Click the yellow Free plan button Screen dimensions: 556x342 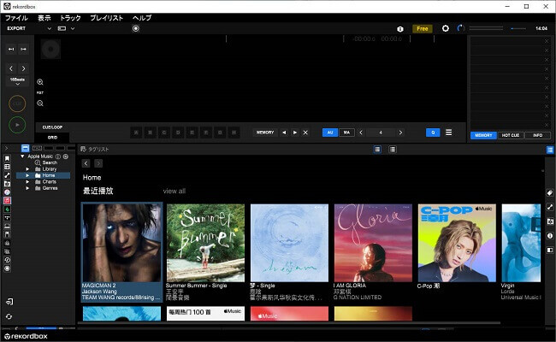coord(422,29)
